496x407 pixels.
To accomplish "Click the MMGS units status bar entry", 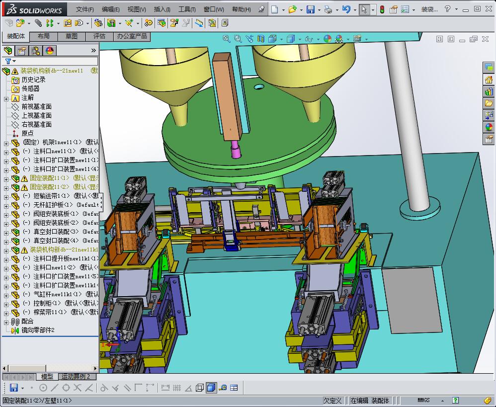I will coord(423,401).
